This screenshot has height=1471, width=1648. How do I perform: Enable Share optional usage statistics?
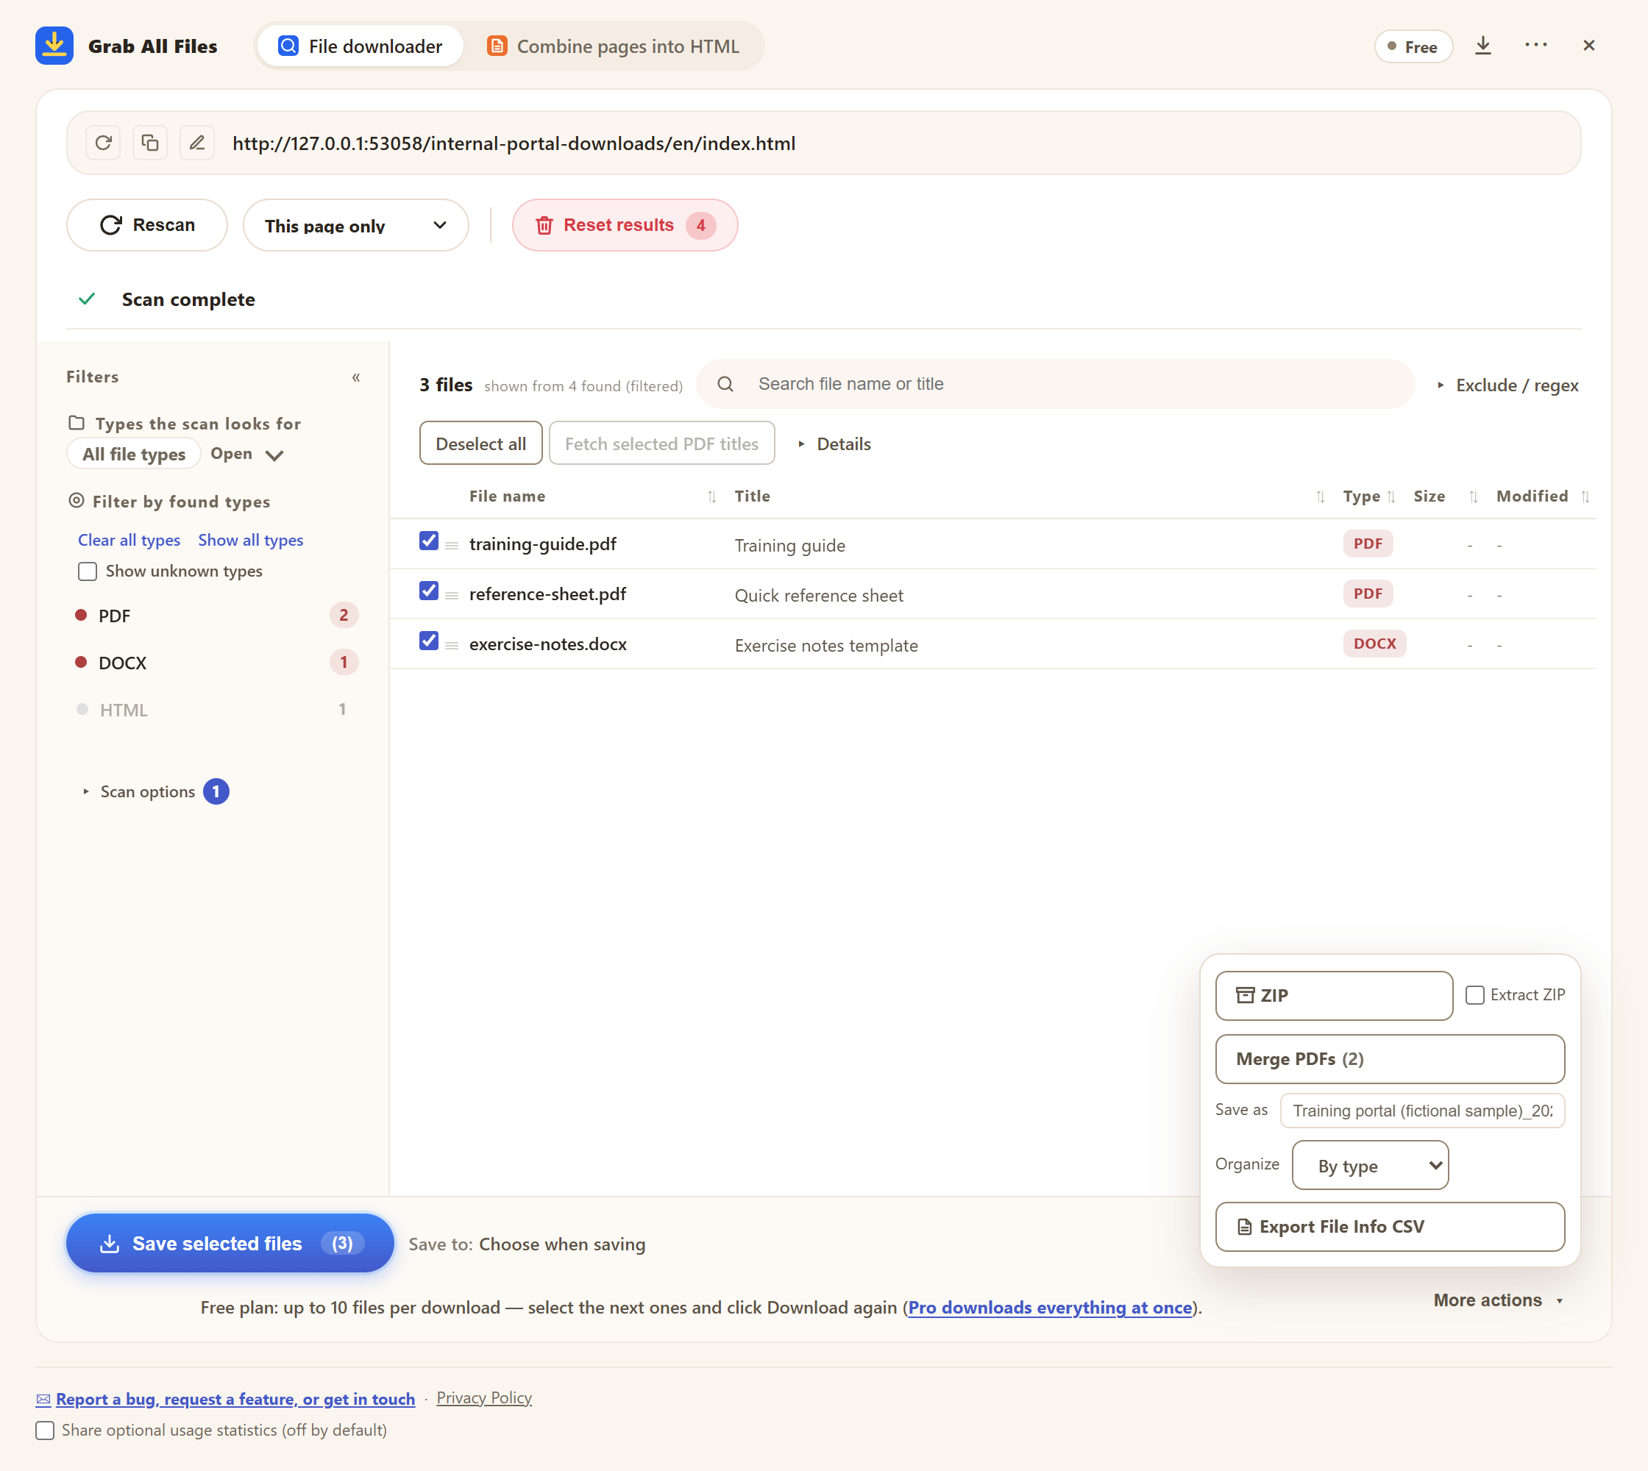tap(46, 1431)
